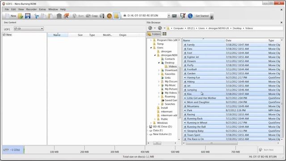Viewport: 286px width, 161px height.
Task: Open a compilation with the open-folder toolbar icon
Action: coord(21,16)
